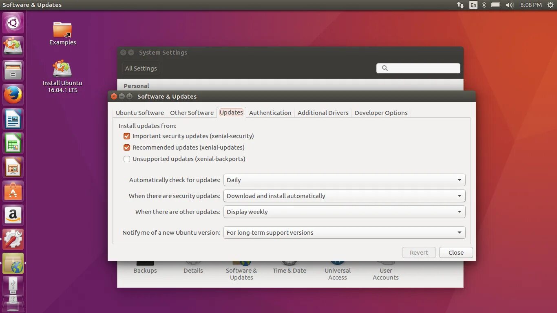Open Universal Access in System Settings
This screenshot has height=313, width=557.
tap(338, 270)
